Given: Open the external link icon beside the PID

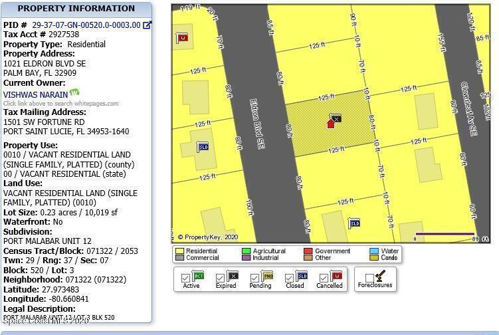Looking at the screenshot, I should click(148, 25).
